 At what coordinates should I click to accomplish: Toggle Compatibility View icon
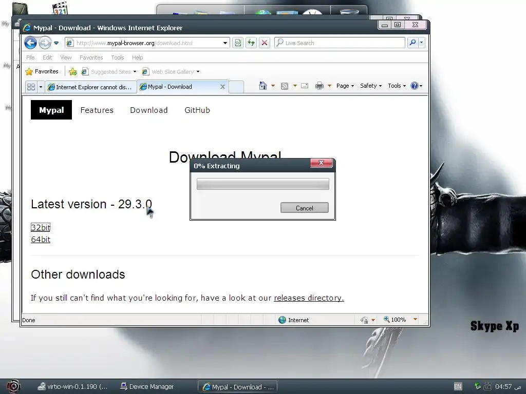pos(238,43)
